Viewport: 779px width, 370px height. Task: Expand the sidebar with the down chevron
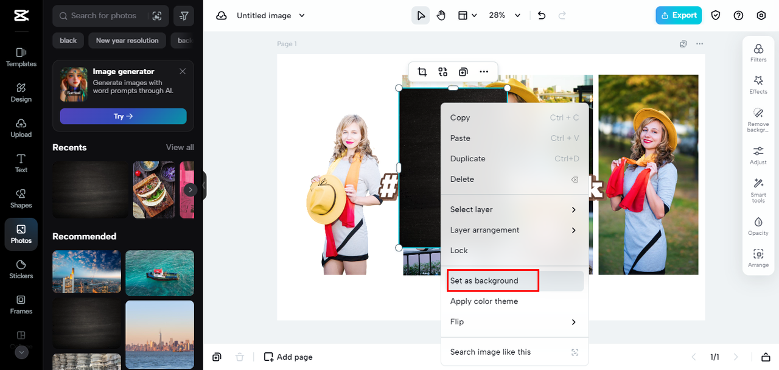pyautogui.click(x=21, y=352)
